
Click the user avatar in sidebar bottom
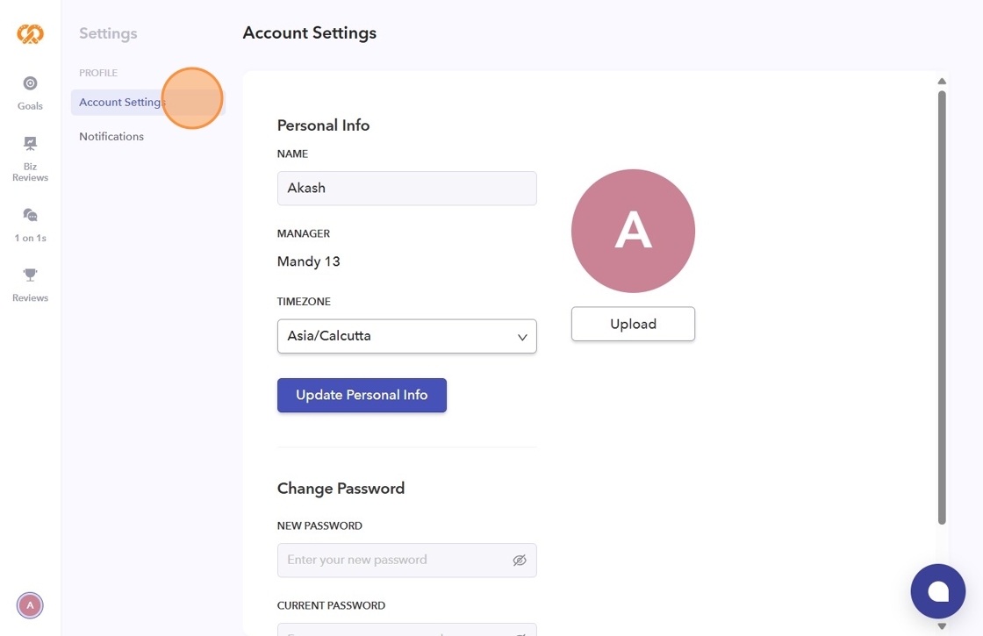click(30, 604)
